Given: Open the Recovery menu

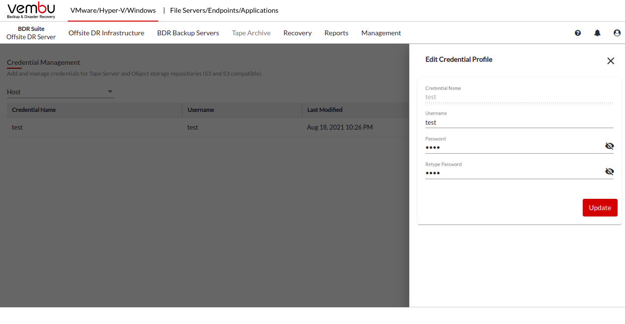Looking at the screenshot, I should coord(298,33).
